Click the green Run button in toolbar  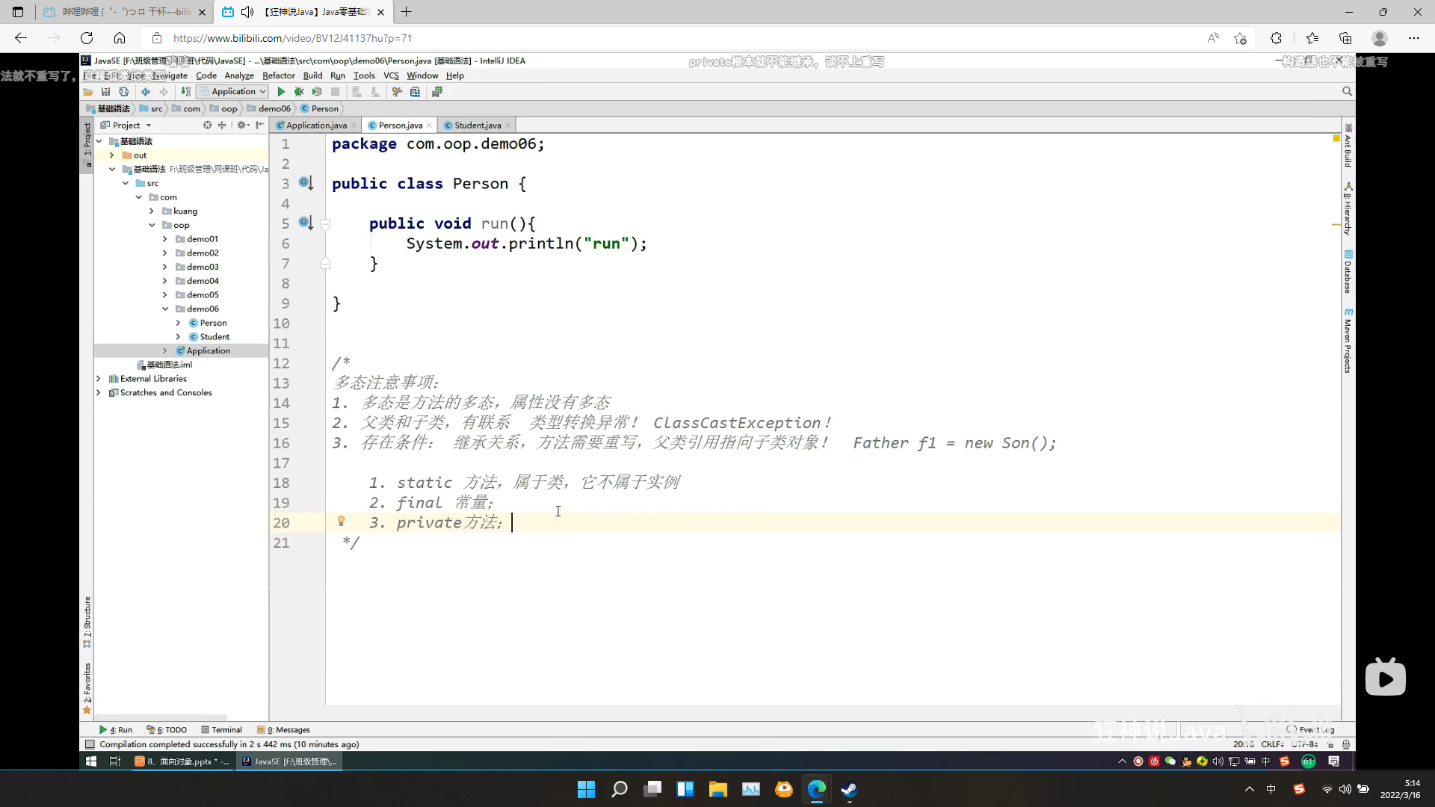coord(281,92)
